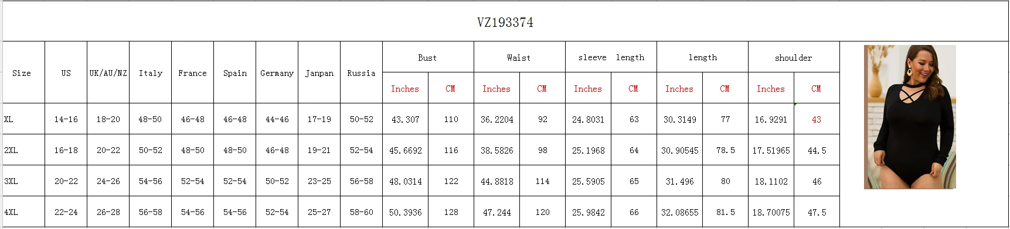
Task: Select the XL size row label
Action: click(24, 119)
